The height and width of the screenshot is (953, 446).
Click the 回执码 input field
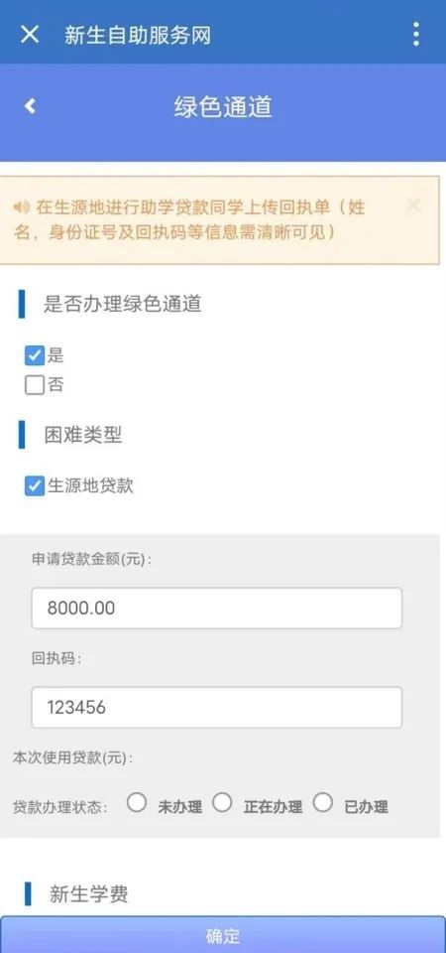(x=217, y=708)
